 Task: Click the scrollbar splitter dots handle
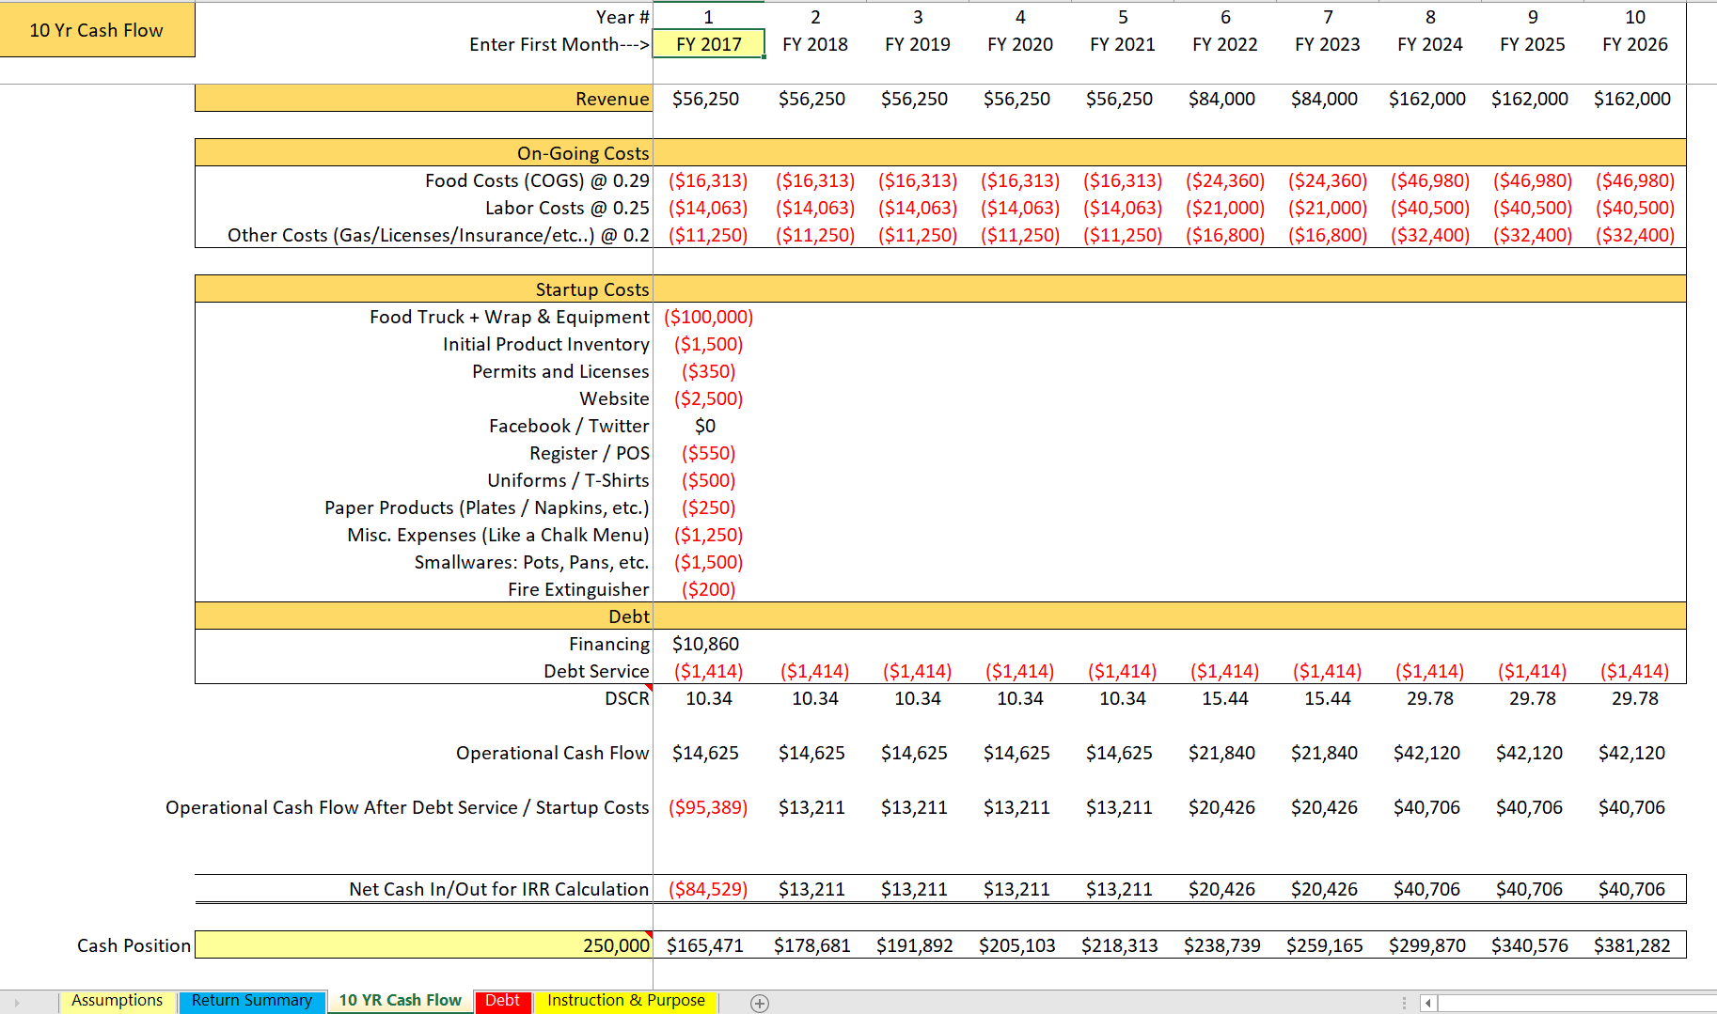pyautogui.click(x=1405, y=1003)
